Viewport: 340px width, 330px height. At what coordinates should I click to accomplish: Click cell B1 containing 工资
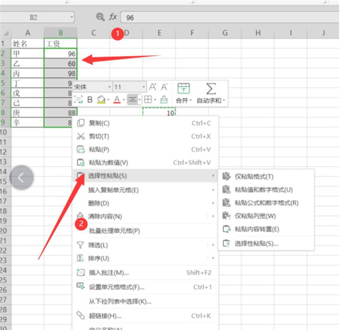61,44
